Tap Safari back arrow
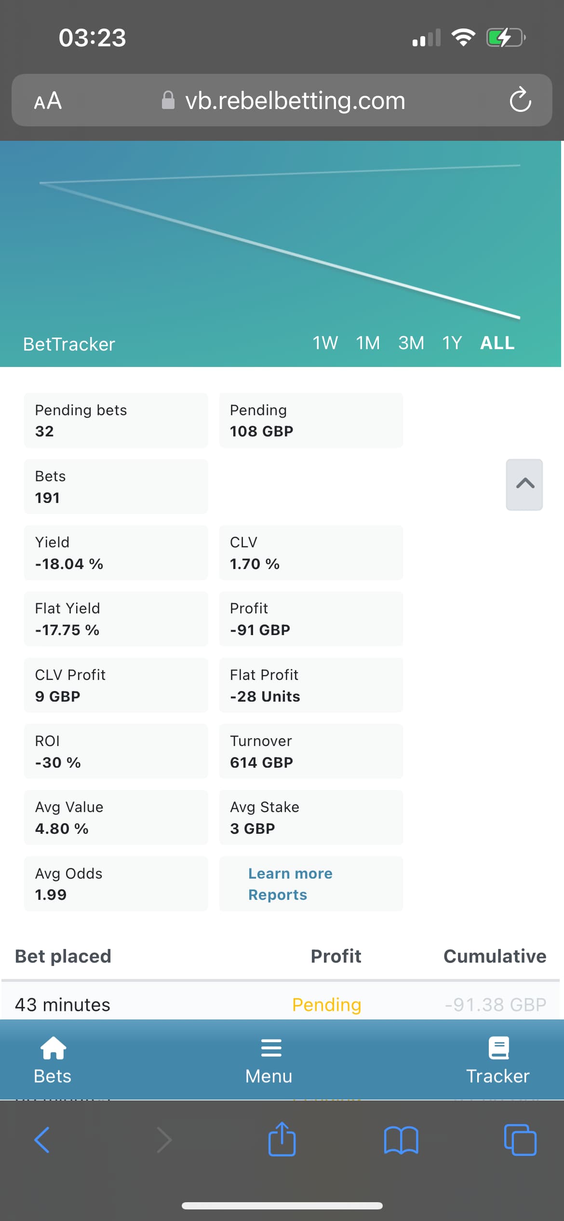The width and height of the screenshot is (564, 1221). coord(42,1140)
